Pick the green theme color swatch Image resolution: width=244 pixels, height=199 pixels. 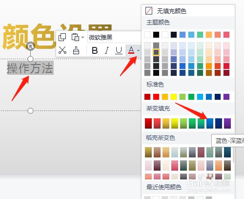[200, 35]
